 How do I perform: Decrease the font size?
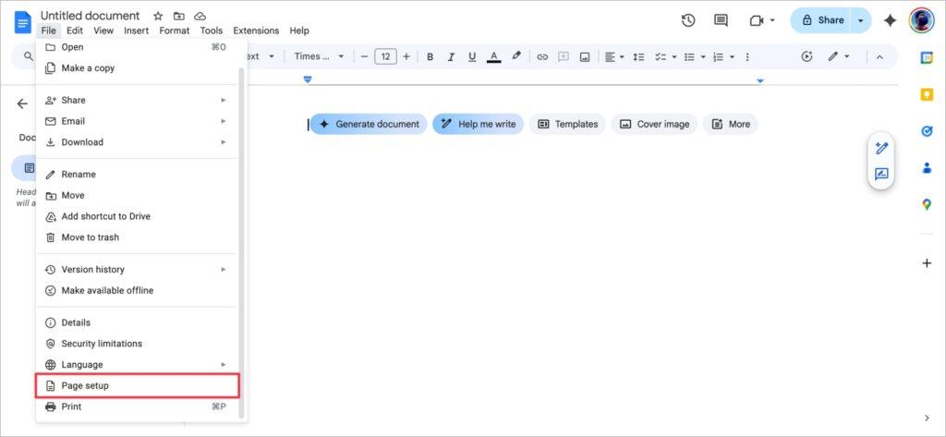click(364, 56)
